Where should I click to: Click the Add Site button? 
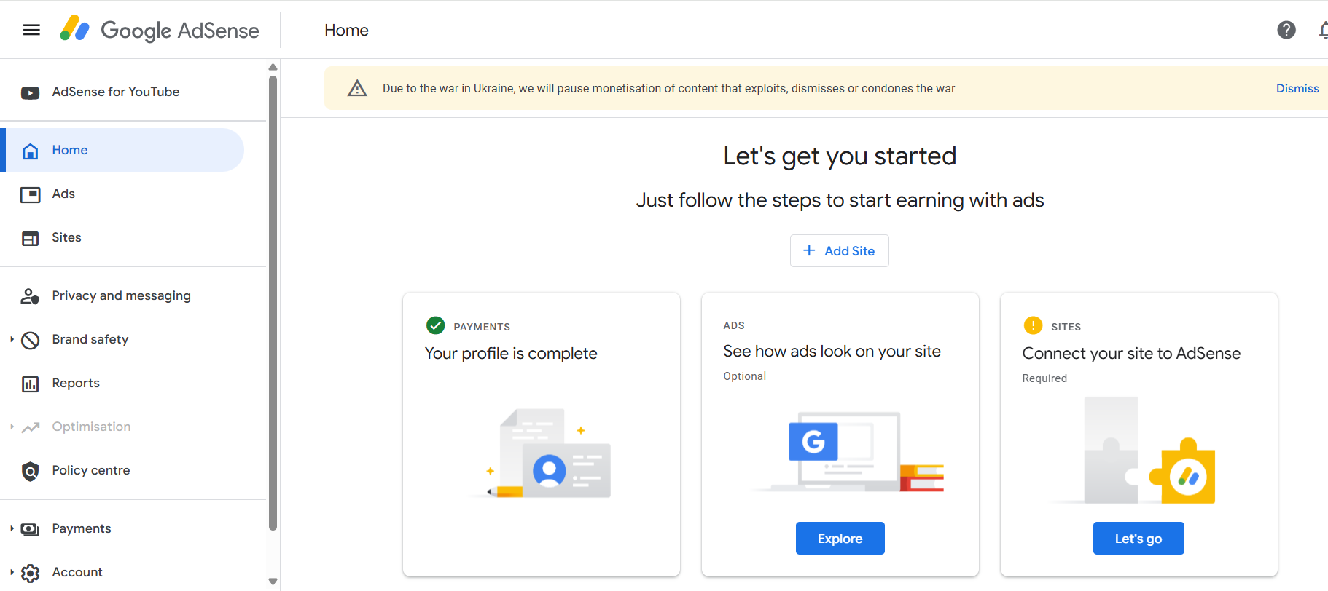[839, 250]
